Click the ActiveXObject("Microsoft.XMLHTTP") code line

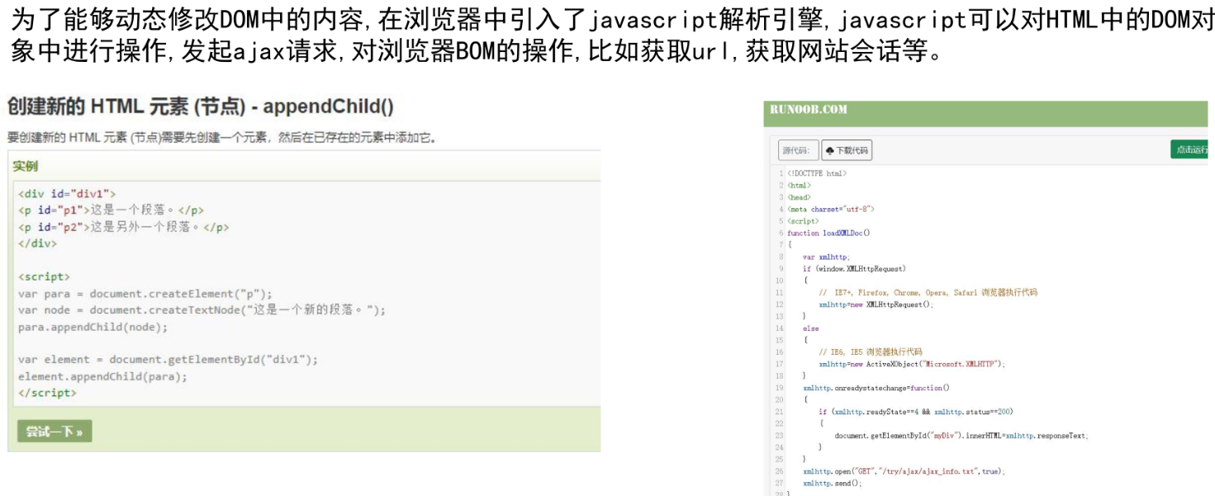pyautogui.click(x=911, y=364)
